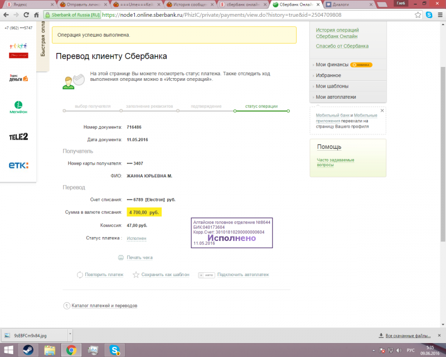The image size is (446, 357).
Task: Open История операций Сбербанк Онлайн link
Action: pos(337,33)
